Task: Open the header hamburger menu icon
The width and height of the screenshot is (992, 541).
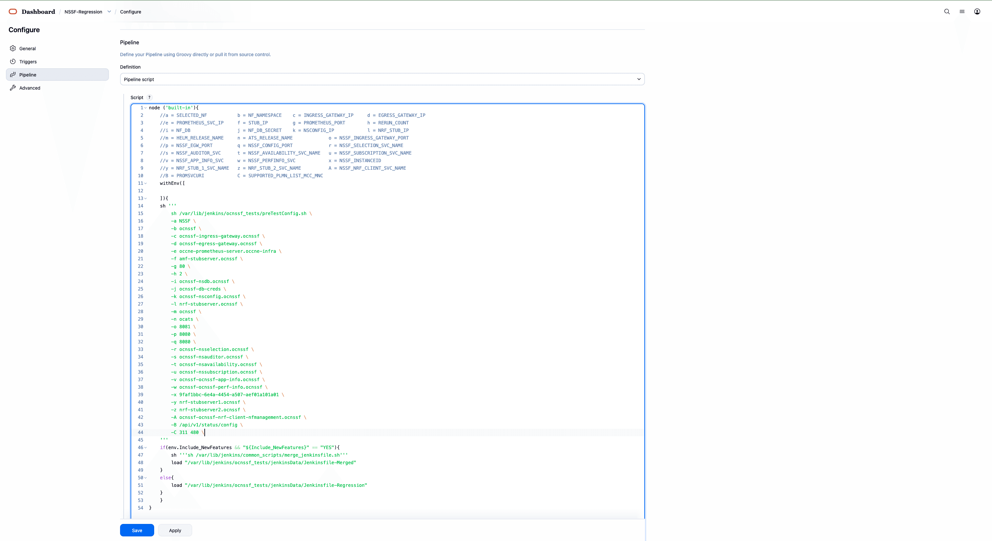Action: click(x=962, y=11)
